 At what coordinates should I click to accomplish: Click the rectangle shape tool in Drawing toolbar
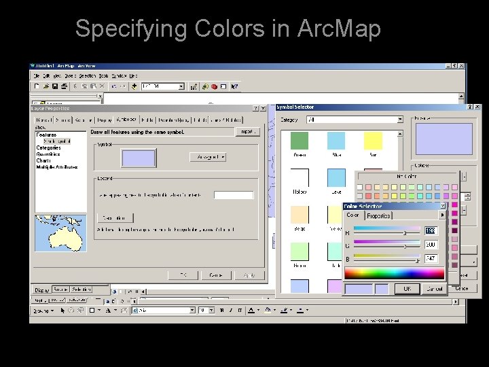pos(92,310)
